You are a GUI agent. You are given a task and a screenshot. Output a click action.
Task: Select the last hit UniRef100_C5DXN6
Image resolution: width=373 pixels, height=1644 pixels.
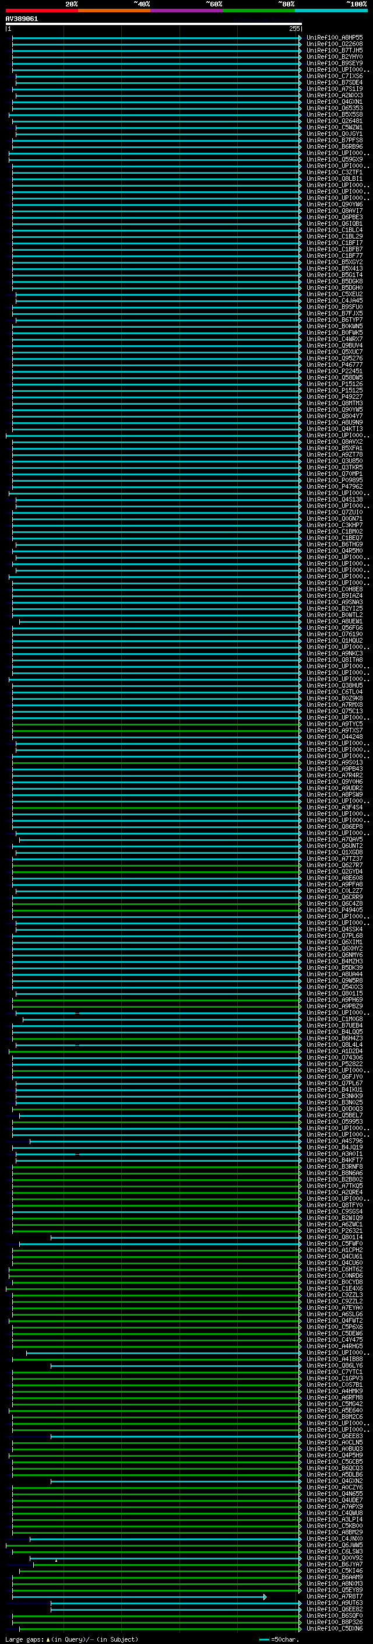tap(334, 1629)
